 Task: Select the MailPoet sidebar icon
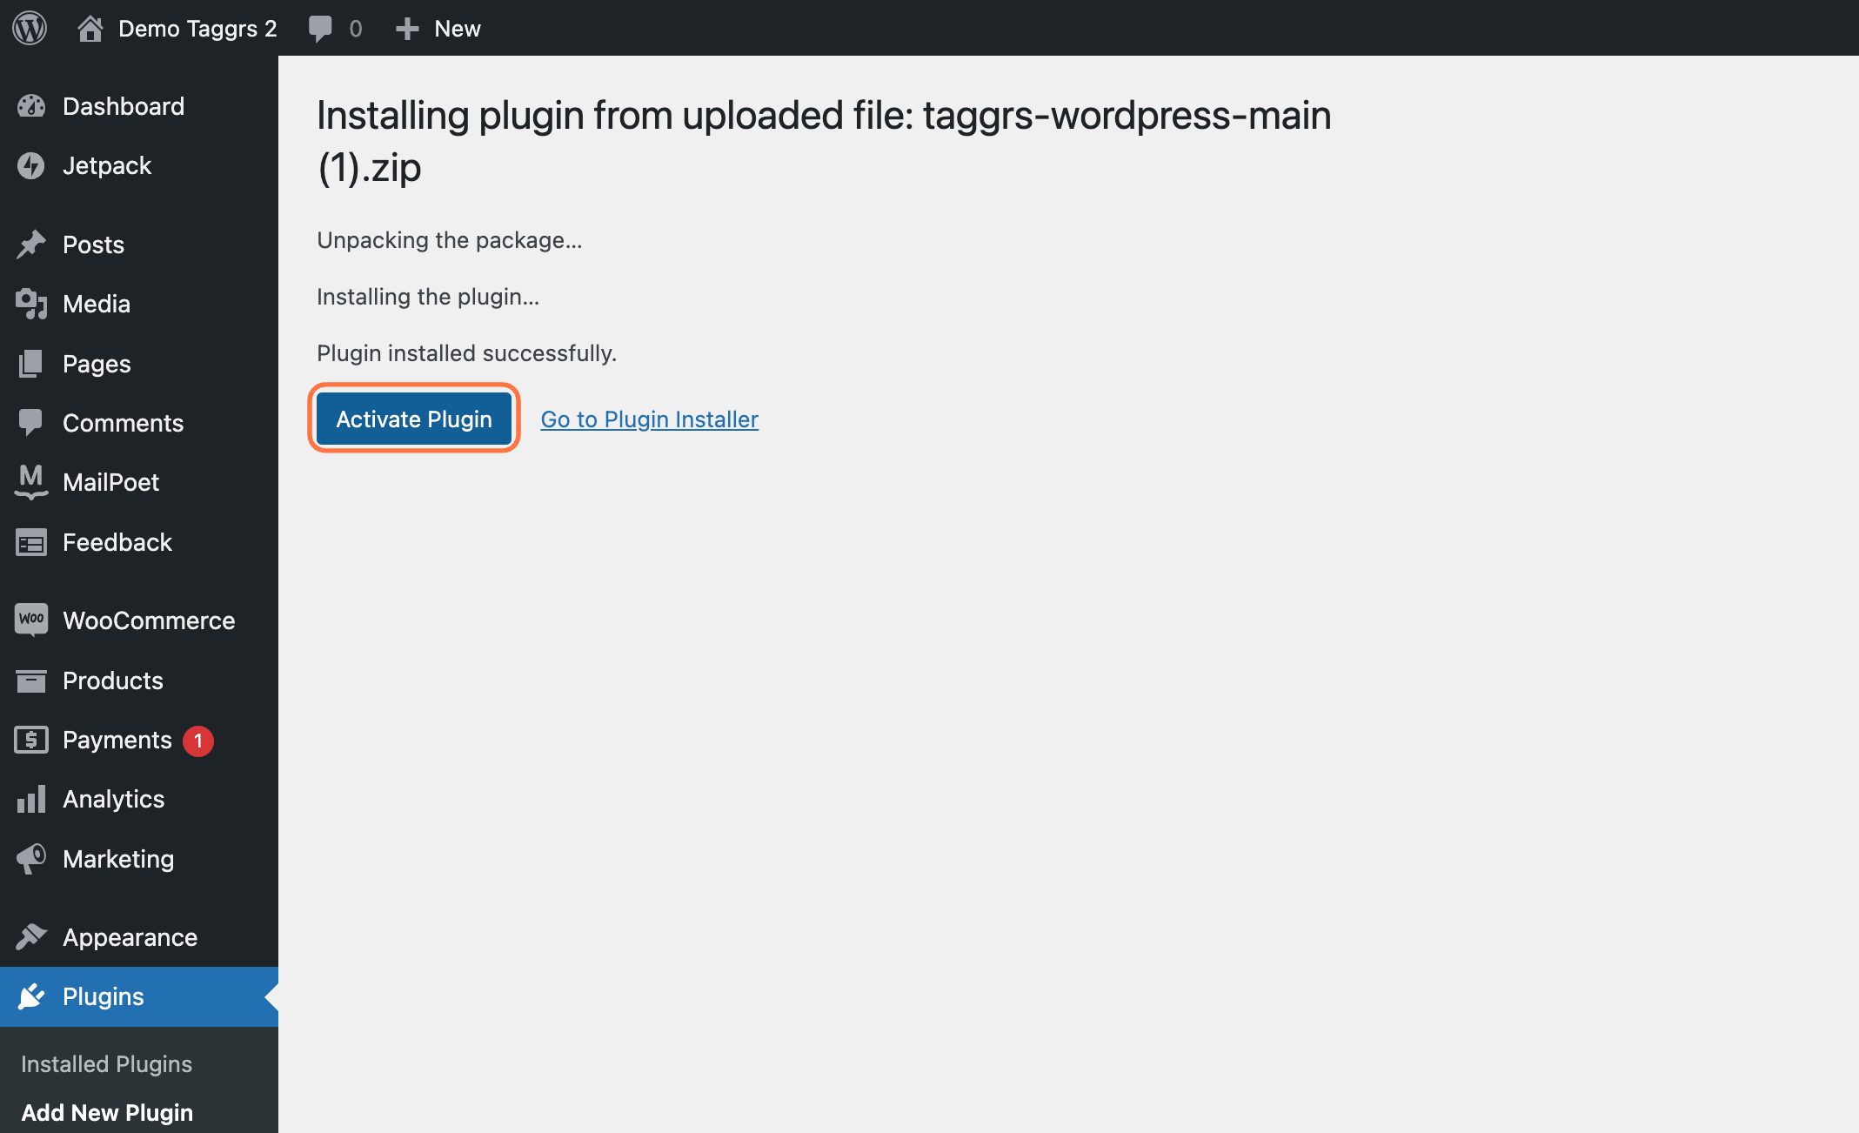[30, 481]
